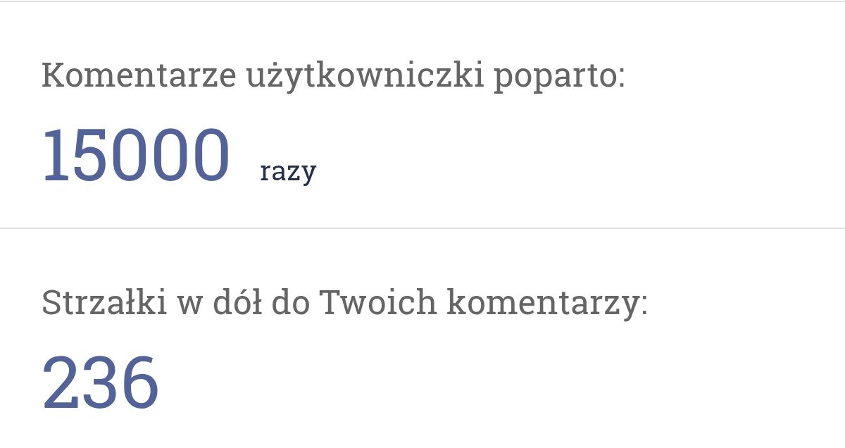Click the word 'Strzałki' in the second heading
This screenshot has height=448, width=845.
click(x=104, y=302)
